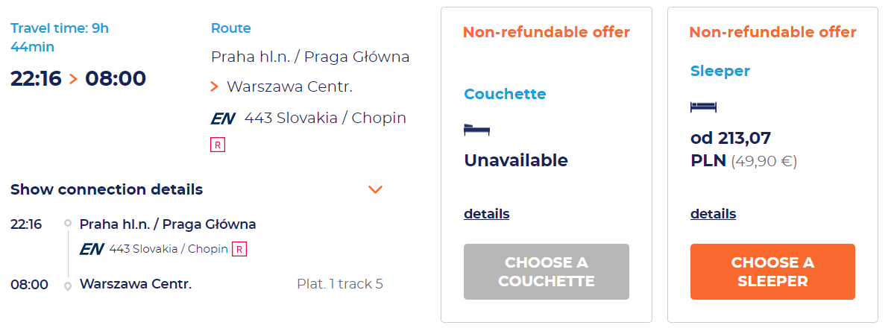Click the EN logo under Route
The image size is (894, 331).
(x=223, y=118)
